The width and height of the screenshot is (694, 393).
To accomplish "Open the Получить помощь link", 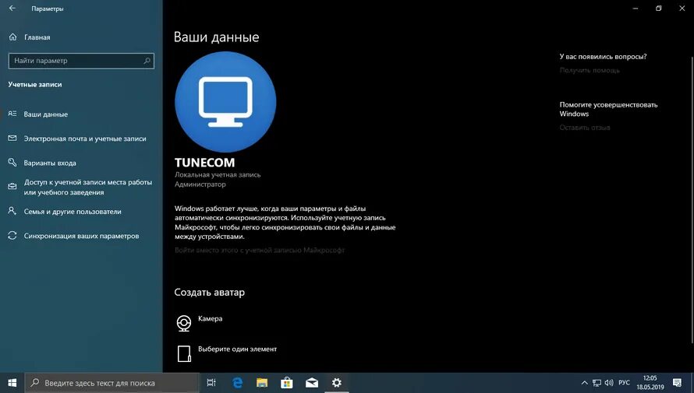I will coord(590,70).
